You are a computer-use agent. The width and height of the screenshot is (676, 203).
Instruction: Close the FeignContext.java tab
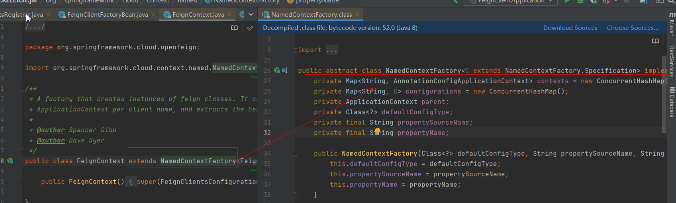229,14
